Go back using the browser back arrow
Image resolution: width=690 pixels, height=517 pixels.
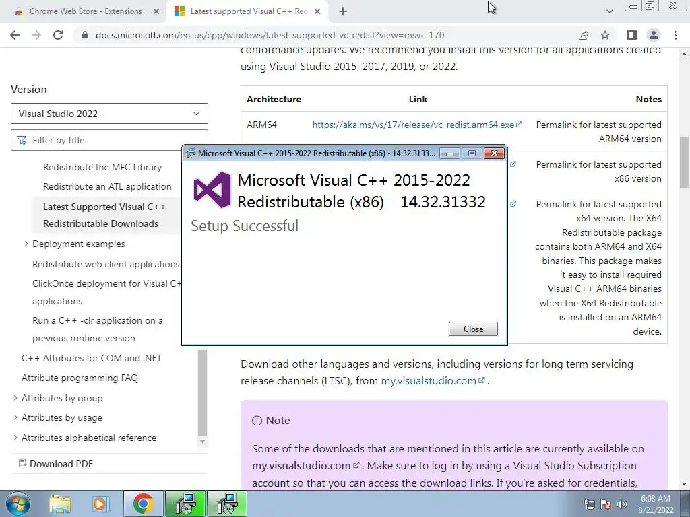point(15,35)
